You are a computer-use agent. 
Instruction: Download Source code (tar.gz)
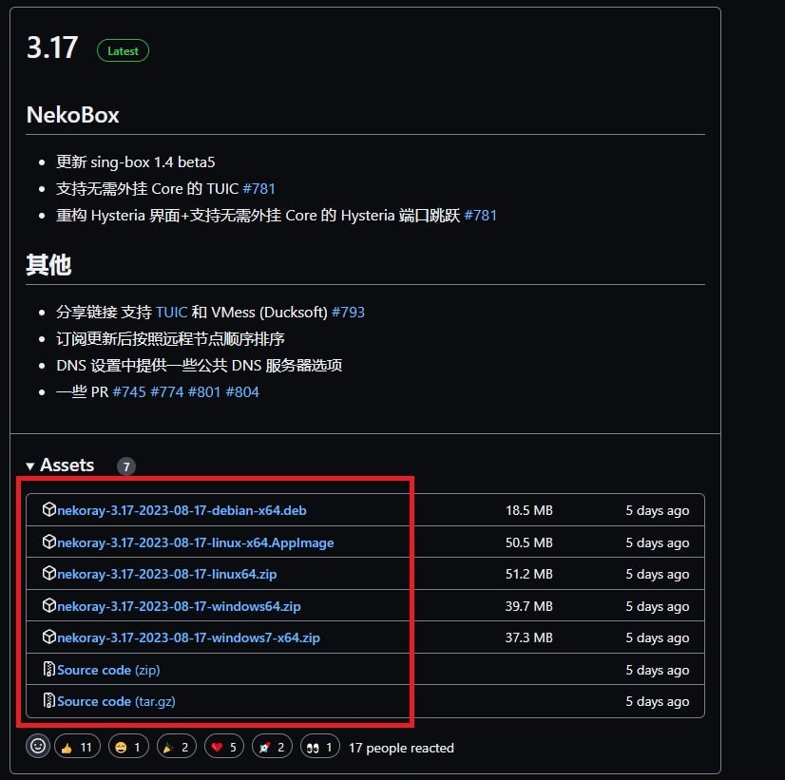pyautogui.click(x=116, y=701)
